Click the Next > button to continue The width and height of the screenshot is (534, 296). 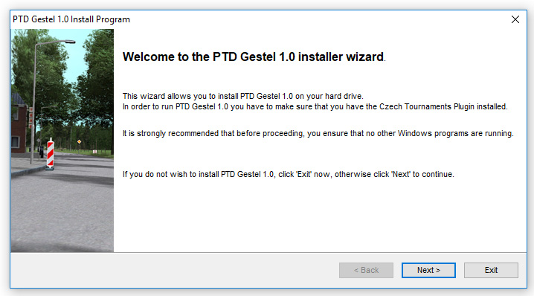428,270
